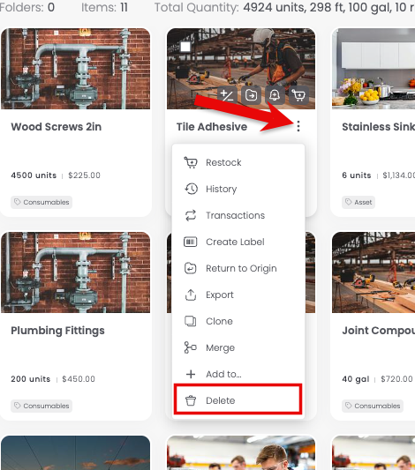Click Consumables tag on Wood Screws 2in
Viewport: 415px width, 470px height.
pyautogui.click(x=41, y=202)
